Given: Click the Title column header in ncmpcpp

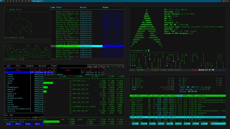Looking at the screenshot, I should [x=59, y=7].
